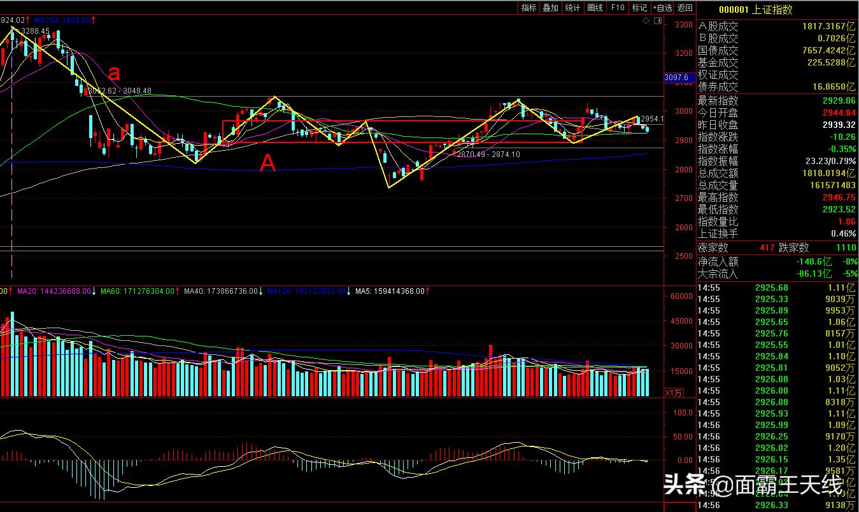Click the 指数涨幅 value -0.35%
Viewport: 859px width, 512px height.
click(x=841, y=149)
